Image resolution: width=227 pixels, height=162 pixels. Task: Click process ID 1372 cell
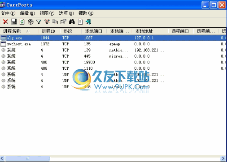(45, 44)
